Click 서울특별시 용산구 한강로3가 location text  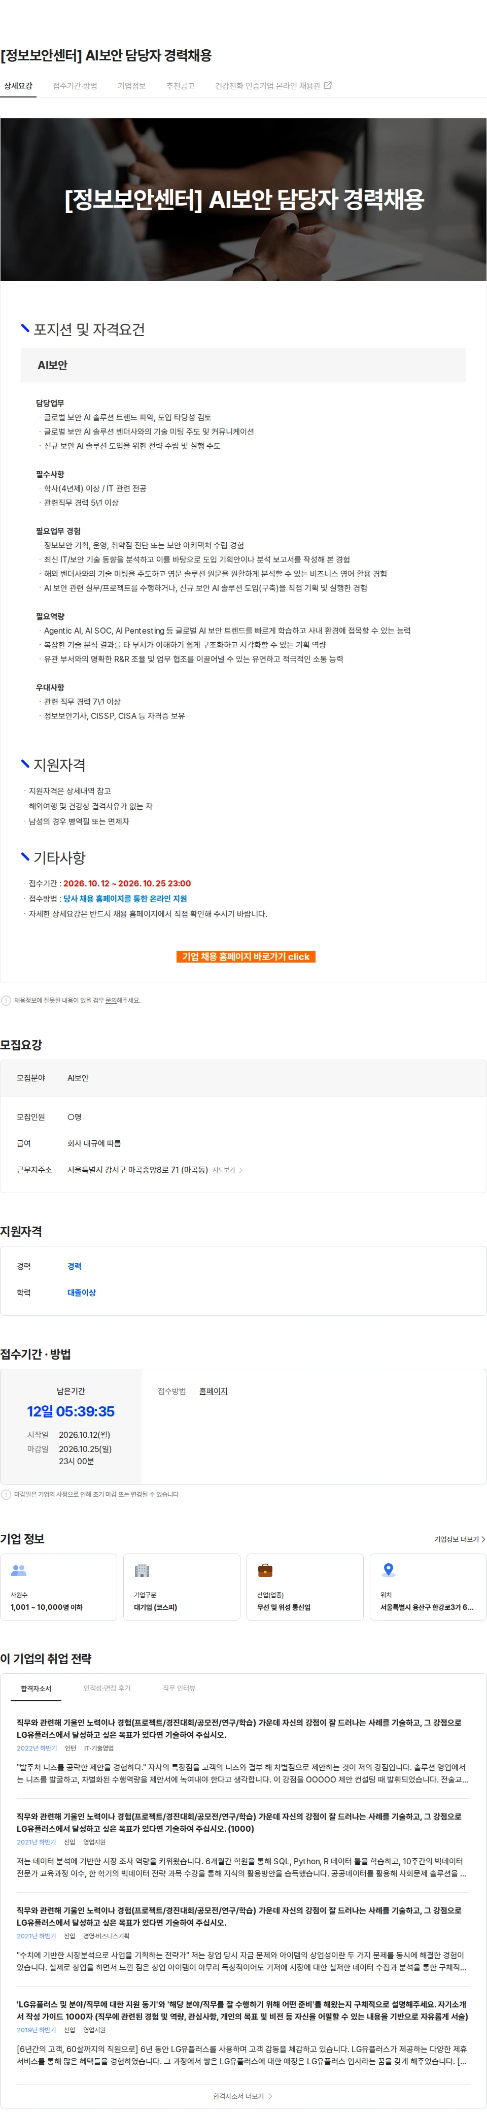[x=426, y=1608]
